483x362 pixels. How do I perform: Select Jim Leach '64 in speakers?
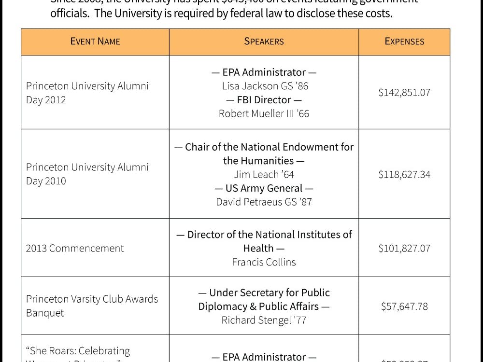tap(264, 174)
